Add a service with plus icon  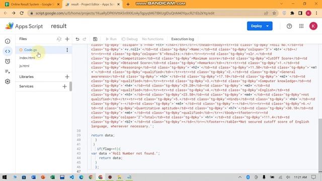(x=64, y=86)
